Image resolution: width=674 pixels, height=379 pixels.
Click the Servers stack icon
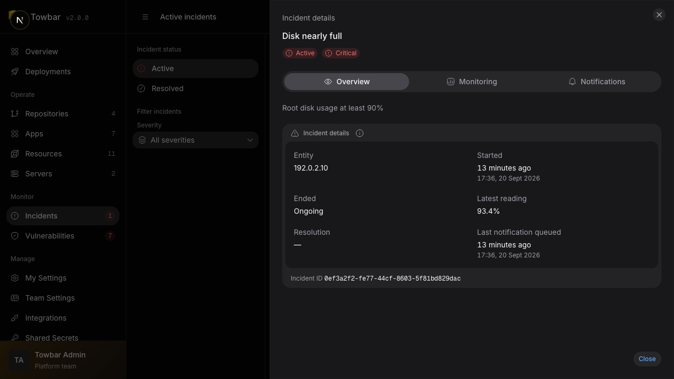[x=15, y=174]
